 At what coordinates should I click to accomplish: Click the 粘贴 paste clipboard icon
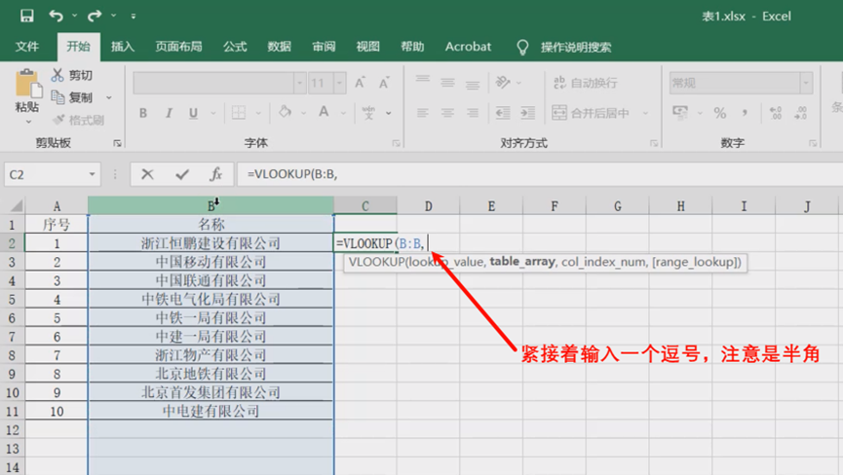point(27,84)
